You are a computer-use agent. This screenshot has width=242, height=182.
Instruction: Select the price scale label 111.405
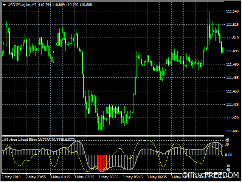click(x=232, y=131)
